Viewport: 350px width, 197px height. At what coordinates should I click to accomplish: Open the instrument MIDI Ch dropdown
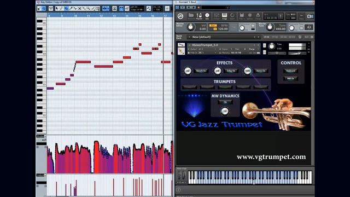[202, 53]
